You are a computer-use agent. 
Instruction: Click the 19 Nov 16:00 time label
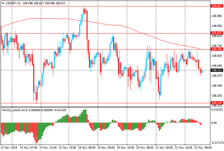(x=126, y=148)
